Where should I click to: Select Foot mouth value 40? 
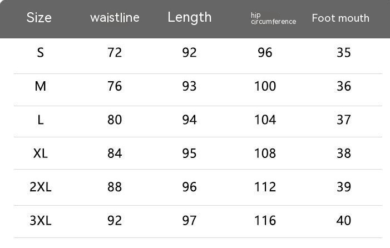[344, 220]
